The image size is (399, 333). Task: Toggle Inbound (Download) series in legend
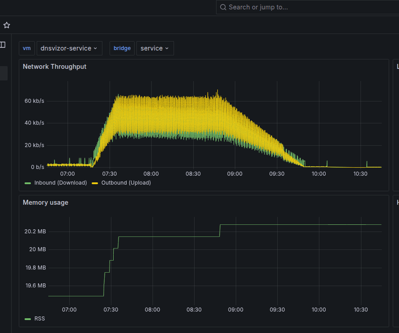pos(60,183)
